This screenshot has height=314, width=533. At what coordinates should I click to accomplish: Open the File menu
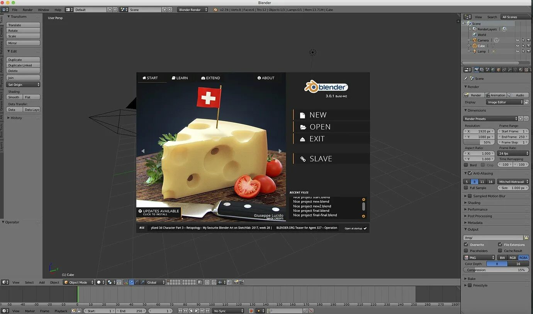[15, 10]
